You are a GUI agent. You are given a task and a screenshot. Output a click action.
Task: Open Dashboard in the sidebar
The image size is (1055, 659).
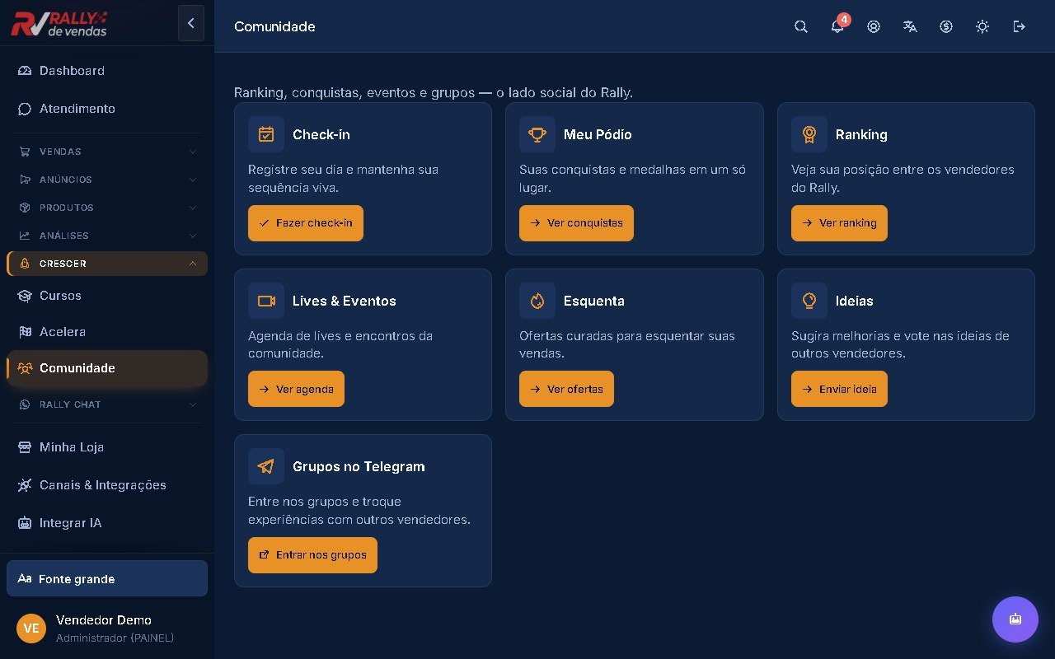107,71
